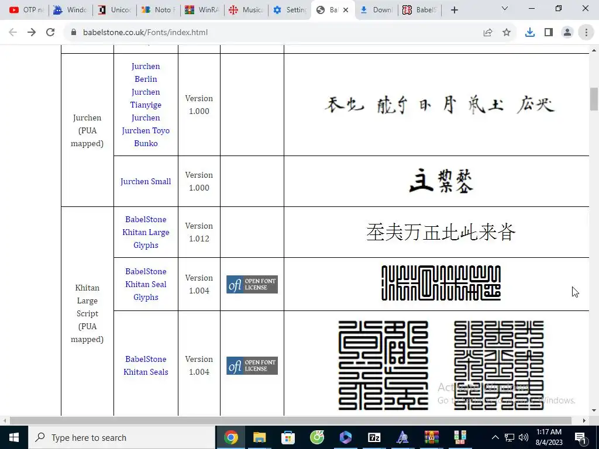This screenshot has height=449, width=599.
Task: Switch to the WinRAR tab
Action: [201, 10]
